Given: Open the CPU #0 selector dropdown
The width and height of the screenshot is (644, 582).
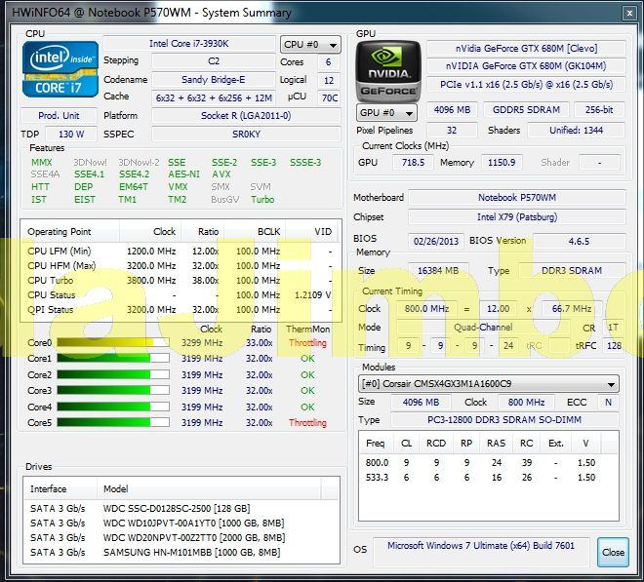Looking at the screenshot, I should coord(310,44).
